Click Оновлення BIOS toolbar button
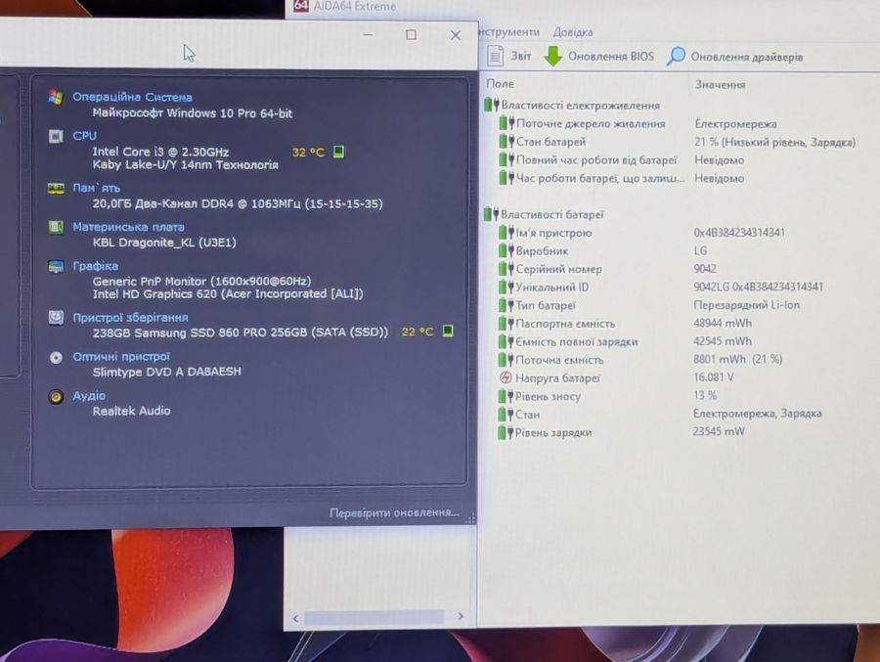The image size is (880, 662). click(x=599, y=56)
